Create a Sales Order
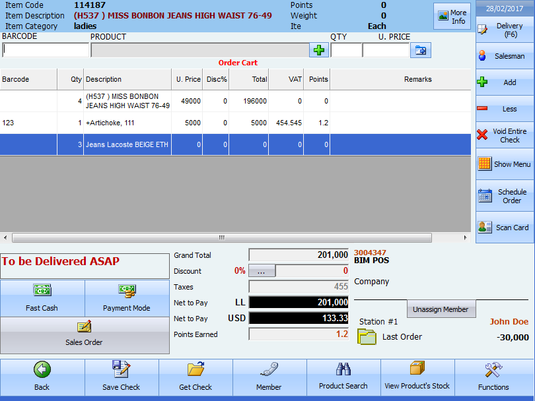Viewport: 535px width, 401px height. (x=85, y=335)
